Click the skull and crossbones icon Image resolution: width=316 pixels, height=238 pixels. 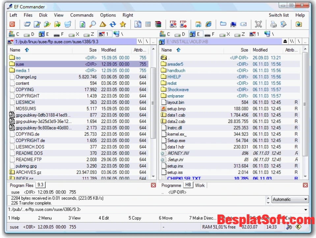point(258,24)
